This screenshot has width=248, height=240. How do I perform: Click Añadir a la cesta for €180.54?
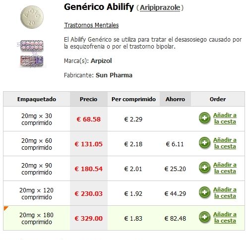tap(225, 168)
